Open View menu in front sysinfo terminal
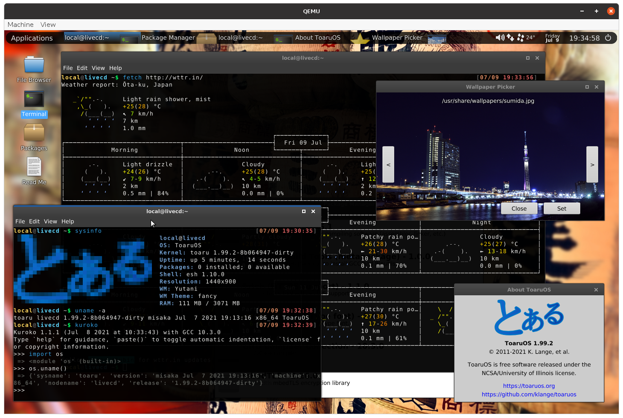This screenshot has height=418, width=623. point(50,222)
